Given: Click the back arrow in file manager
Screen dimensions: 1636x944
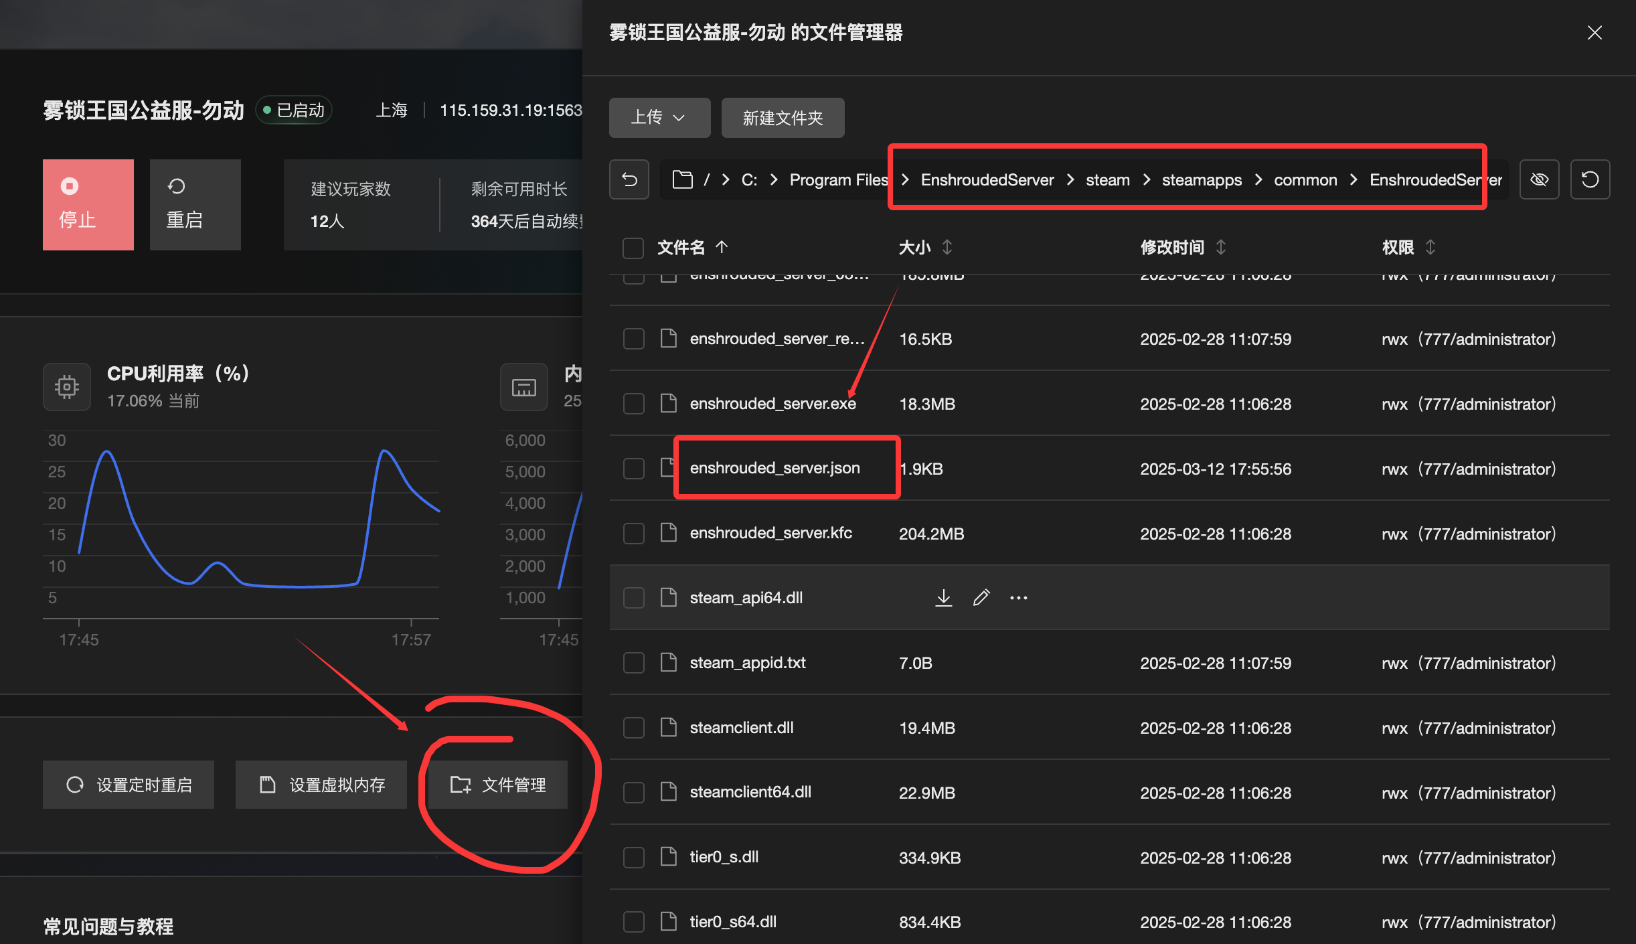Looking at the screenshot, I should coord(629,179).
